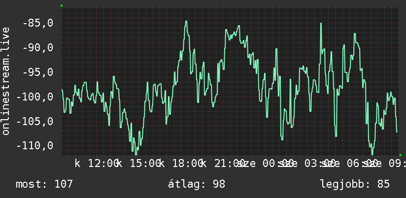Click the -100,0 y-axis label
This screenshot has width=406, height=198.
pyautogui.click(x=35, y=97)
